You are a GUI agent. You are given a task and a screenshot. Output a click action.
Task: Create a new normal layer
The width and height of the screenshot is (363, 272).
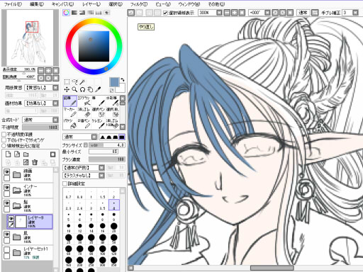9,154
